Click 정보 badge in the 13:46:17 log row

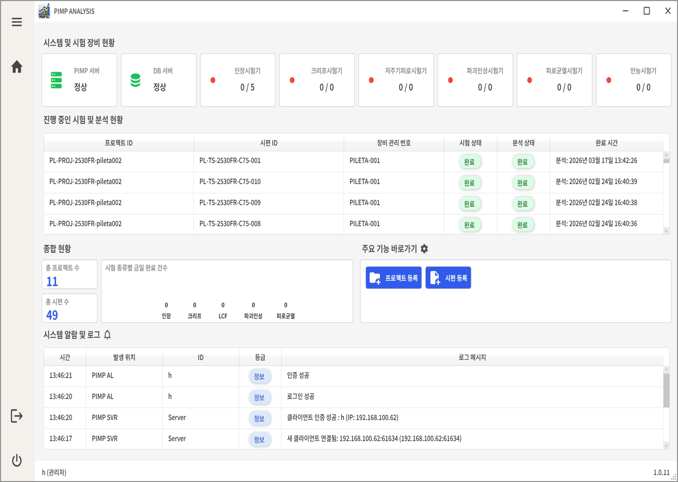pos(259,439)
